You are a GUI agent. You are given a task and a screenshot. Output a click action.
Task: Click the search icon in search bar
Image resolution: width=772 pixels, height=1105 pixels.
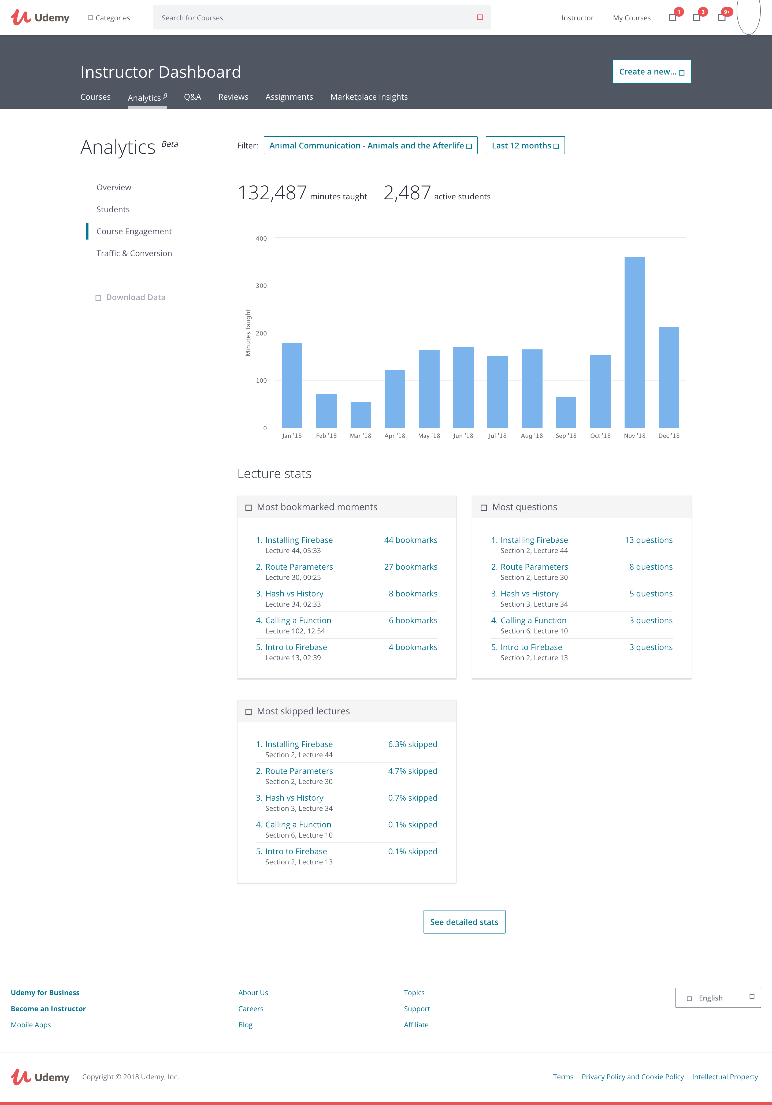pyautogui.click(x=480, y=17)
